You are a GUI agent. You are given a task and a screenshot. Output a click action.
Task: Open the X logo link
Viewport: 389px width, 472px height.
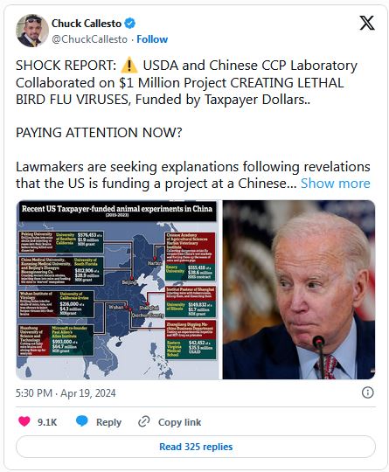(367, 23)
